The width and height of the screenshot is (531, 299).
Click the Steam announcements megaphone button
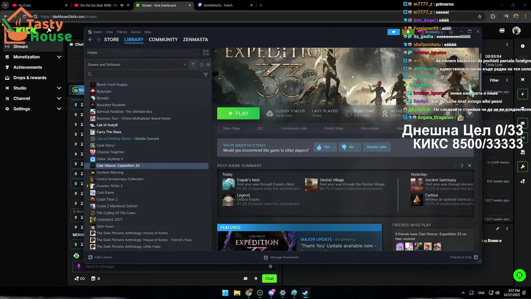[393, 32]
